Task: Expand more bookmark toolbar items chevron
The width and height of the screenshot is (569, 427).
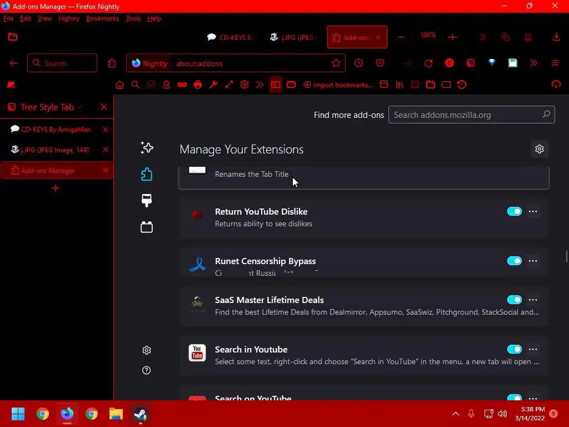Action: 260,85
